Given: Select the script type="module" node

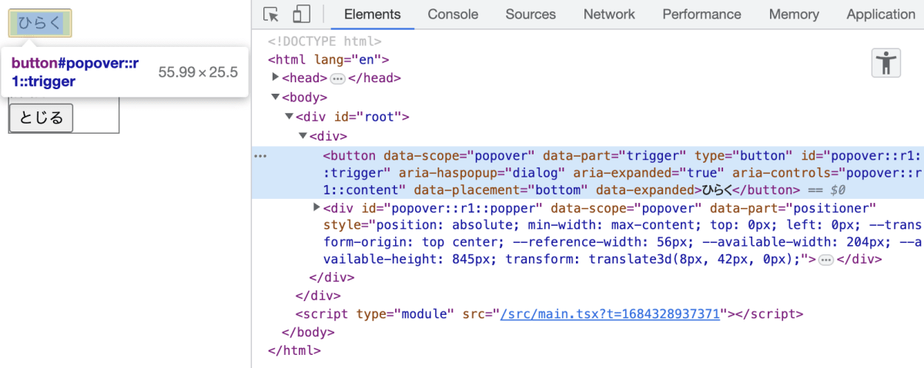Looking at the screenshot, I should coord(549,314).
